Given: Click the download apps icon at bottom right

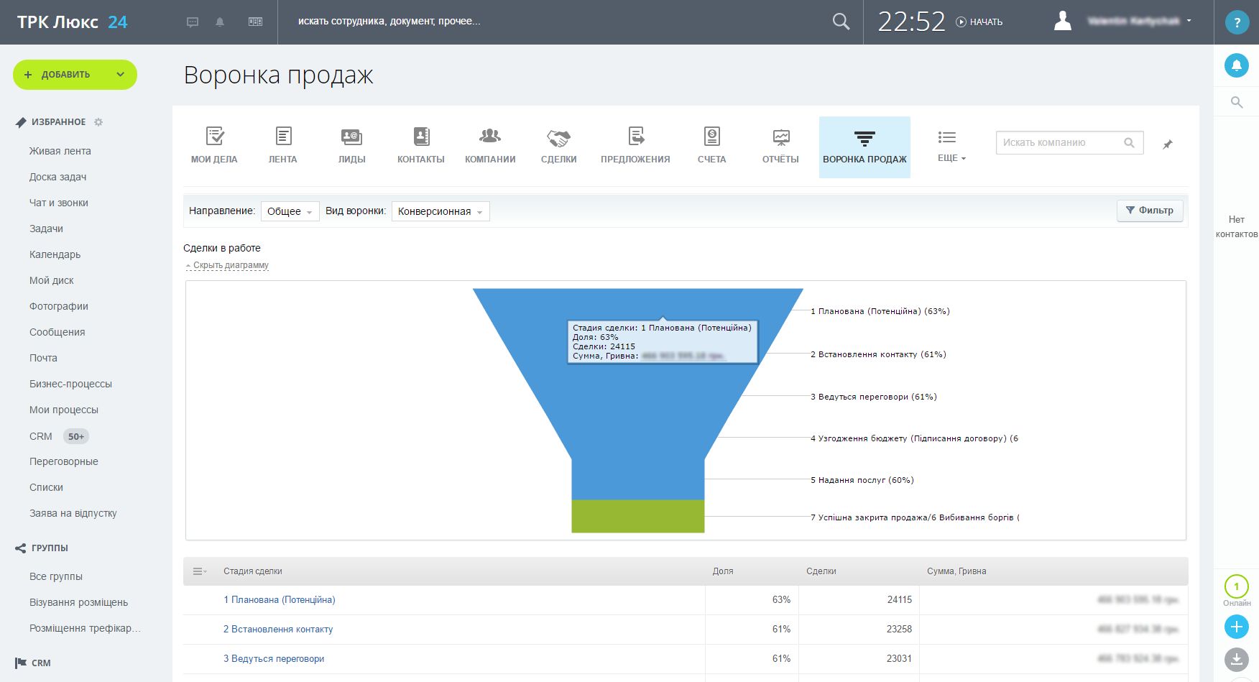Looking at the screenshot, I should (x=1236, y=659).
